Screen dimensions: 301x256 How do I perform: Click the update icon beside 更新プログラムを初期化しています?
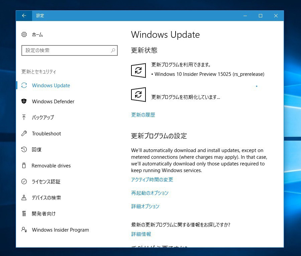pos(138,95)
